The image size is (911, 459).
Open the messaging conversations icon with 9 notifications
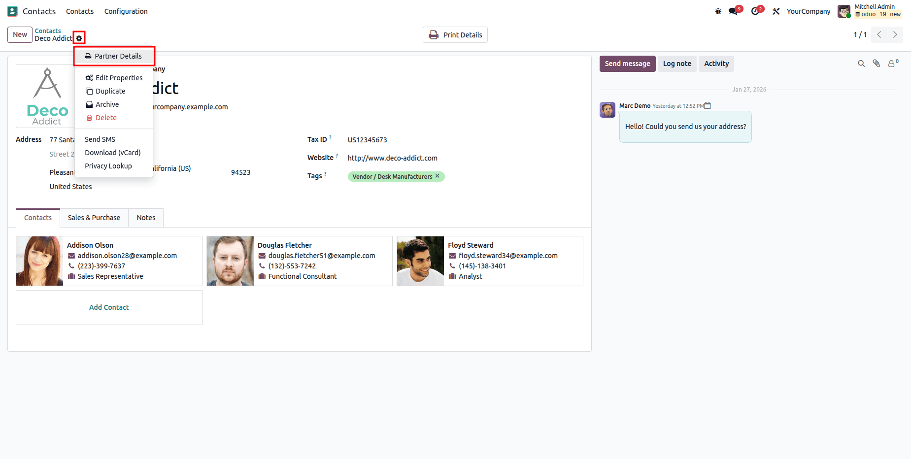coord(734,11)
